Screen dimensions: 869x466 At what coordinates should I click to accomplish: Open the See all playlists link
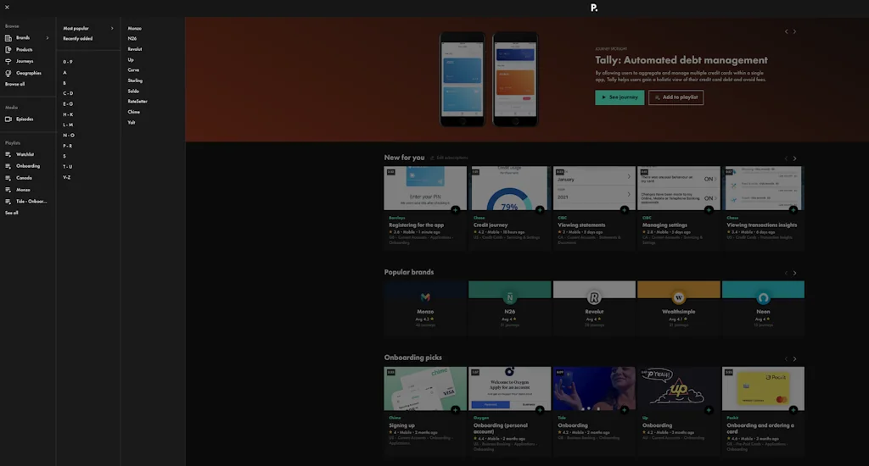pyautogui.click(x=12, y=213)
